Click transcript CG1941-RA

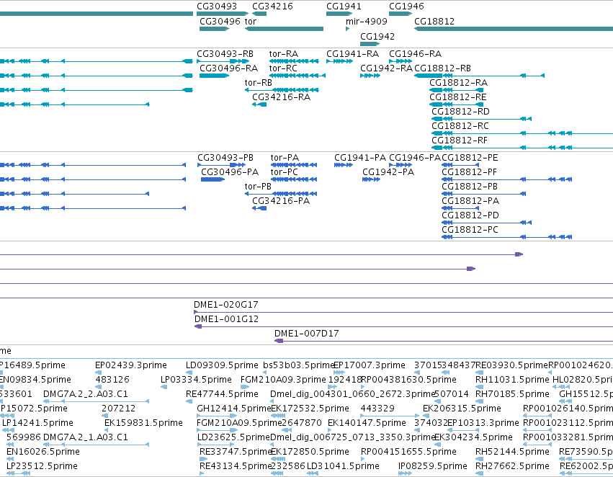(353, 54)
